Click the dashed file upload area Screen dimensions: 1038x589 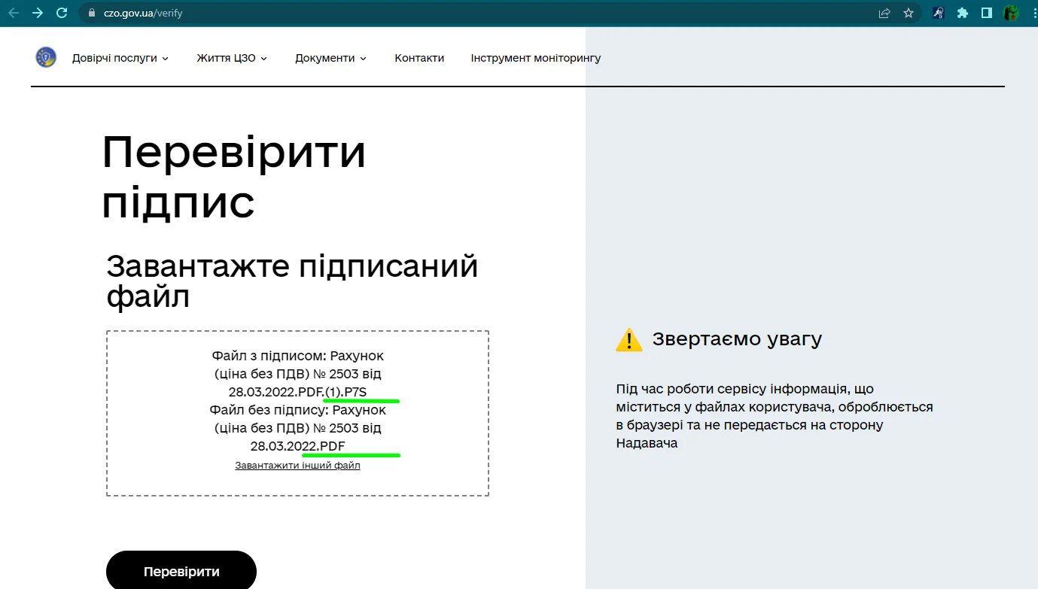(297, 413)
